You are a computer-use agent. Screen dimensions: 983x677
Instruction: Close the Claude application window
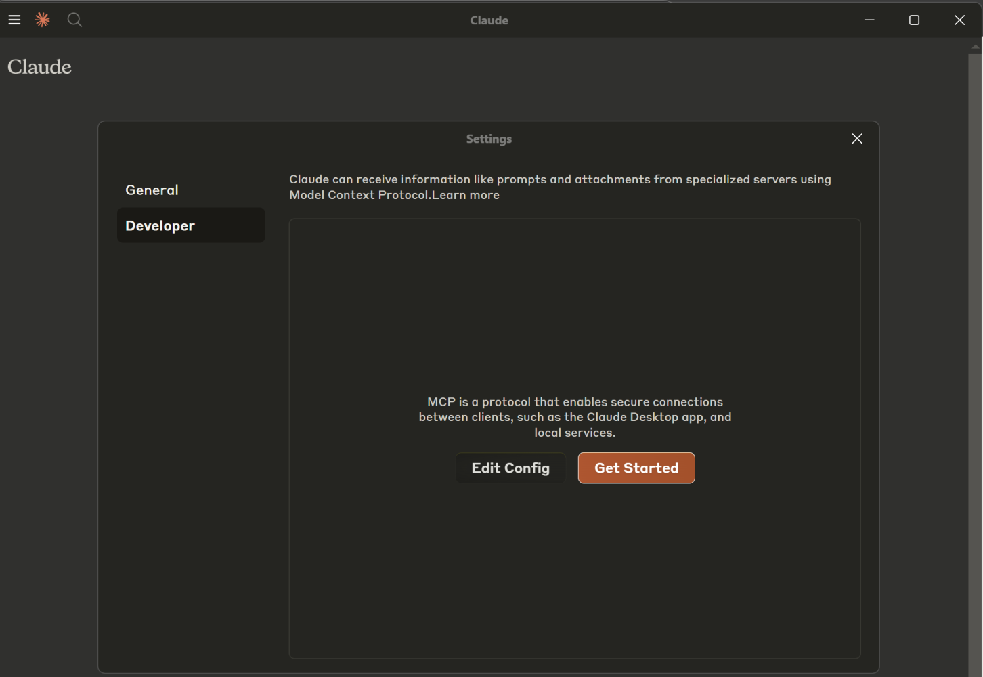959,20
